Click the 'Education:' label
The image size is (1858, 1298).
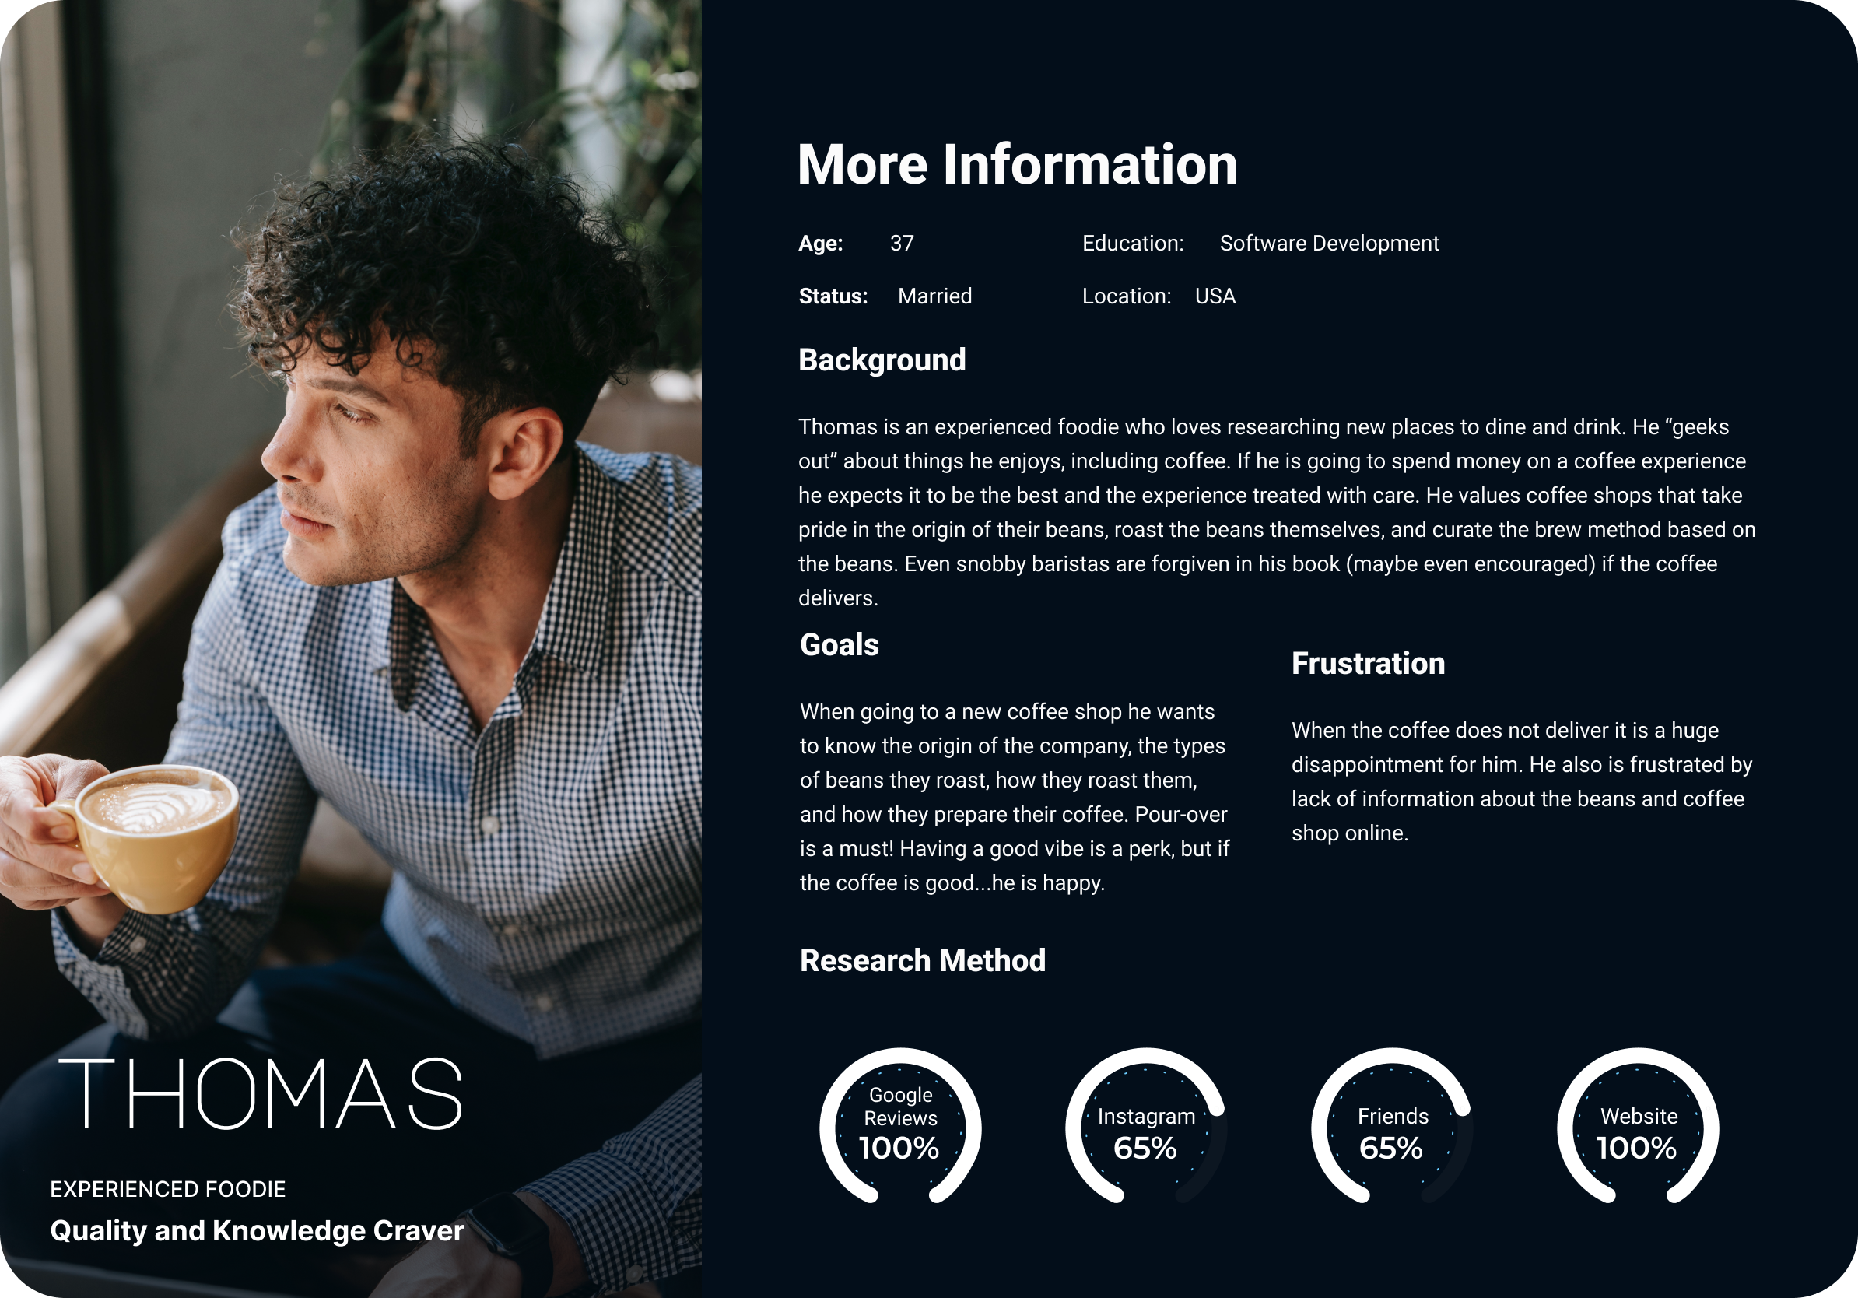pos(1133,244)
